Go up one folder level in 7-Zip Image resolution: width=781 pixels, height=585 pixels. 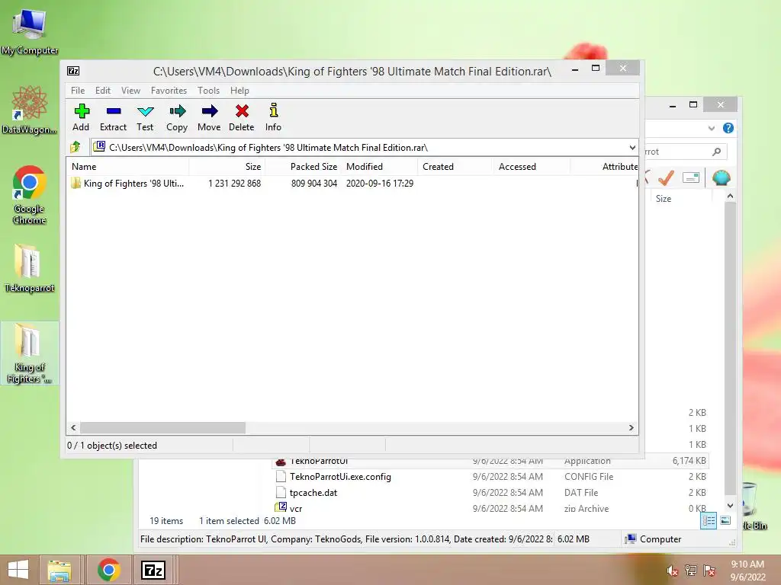coord(76,147)
